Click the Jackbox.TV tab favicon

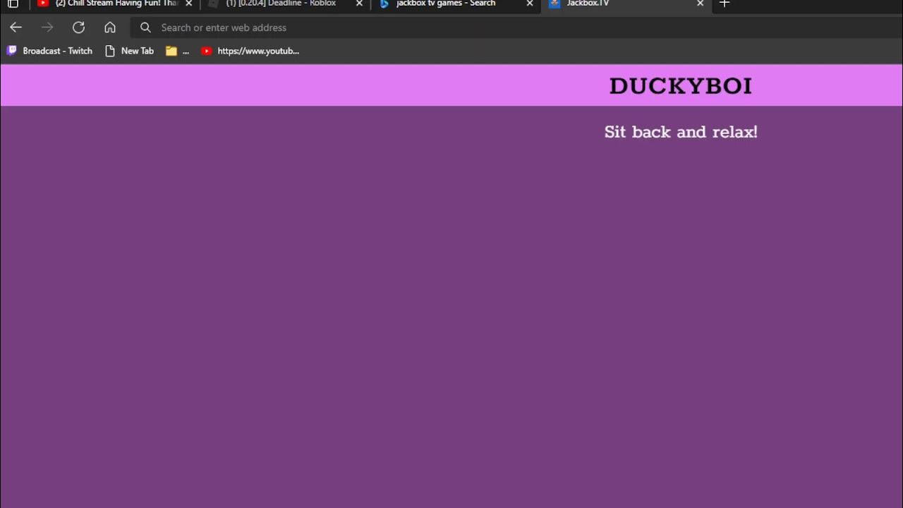click(x=554, y=4)
